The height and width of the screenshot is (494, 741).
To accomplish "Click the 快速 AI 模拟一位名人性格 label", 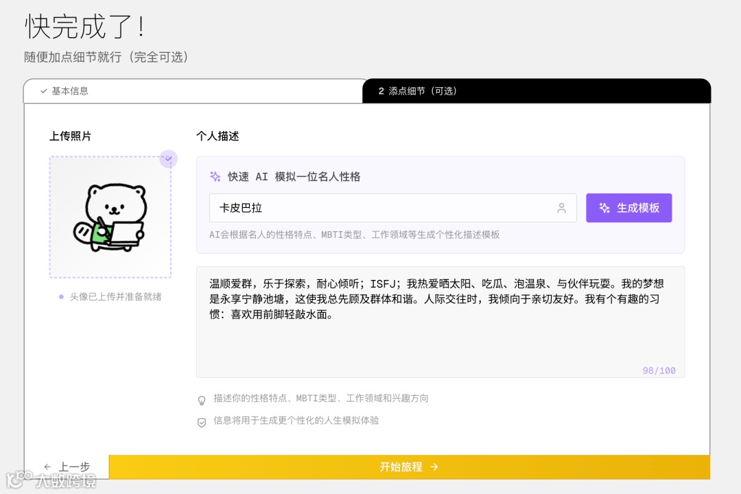I will pyautogui.click(x=294, y=177).
